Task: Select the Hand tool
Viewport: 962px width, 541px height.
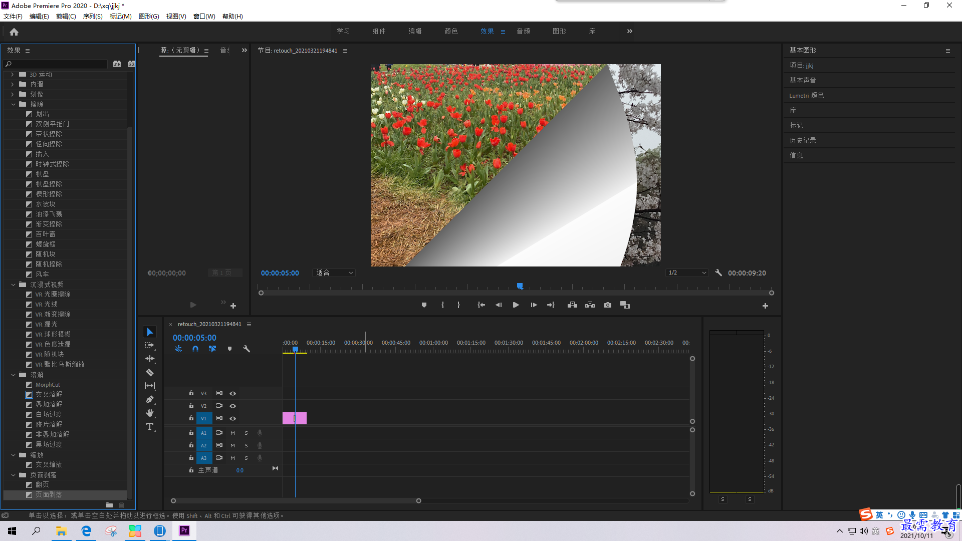Action: pyautogui.click(x=150, y=413)
